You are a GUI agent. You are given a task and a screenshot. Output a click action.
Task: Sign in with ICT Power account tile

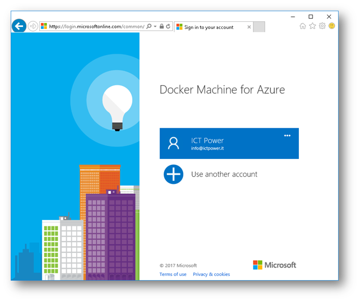coord(229,144)
